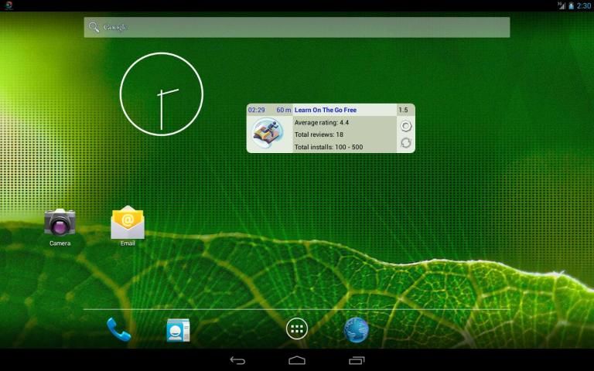Tap the notification icon in status bar
594x371 pixels.
coord(7,5)
